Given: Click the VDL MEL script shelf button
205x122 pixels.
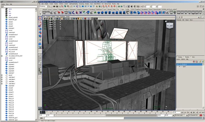Looking at the screenshot, I should 44,13.
